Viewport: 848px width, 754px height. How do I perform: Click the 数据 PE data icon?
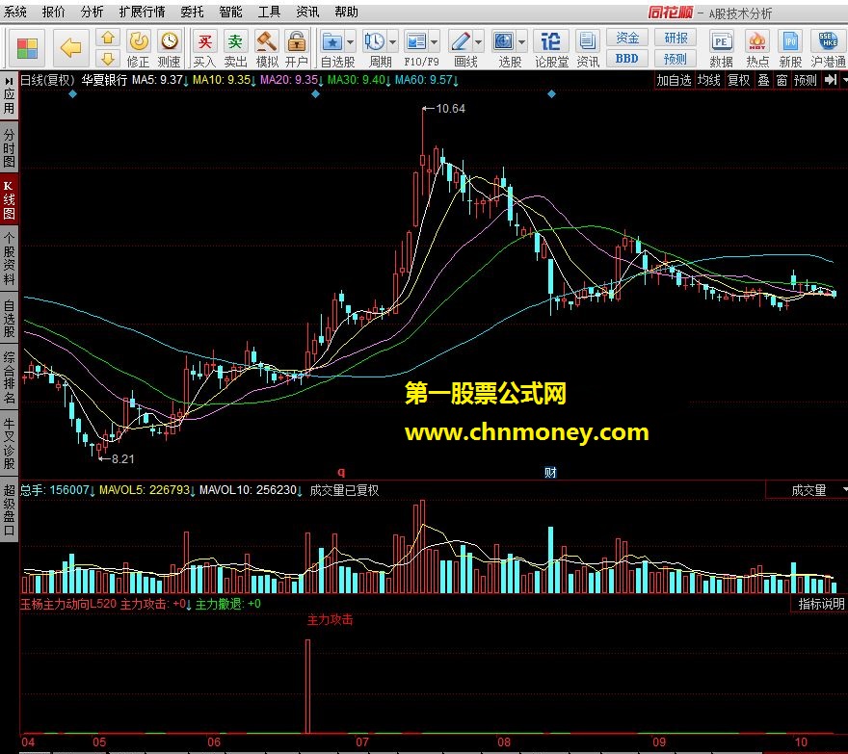coord(722,41)
